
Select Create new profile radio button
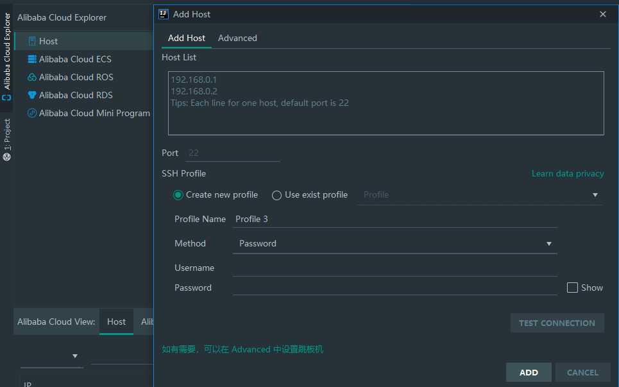pyautogui.click(x=178, y=195)
